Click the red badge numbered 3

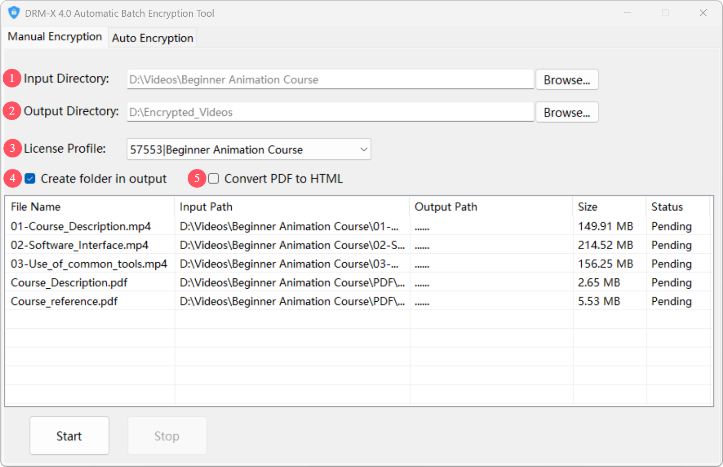[x=12, y=148]
